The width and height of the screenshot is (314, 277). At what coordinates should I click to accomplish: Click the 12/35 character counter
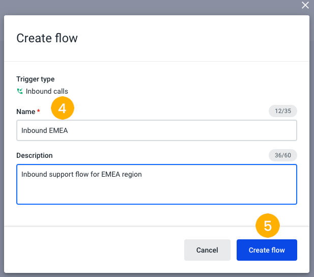point(282,111)
